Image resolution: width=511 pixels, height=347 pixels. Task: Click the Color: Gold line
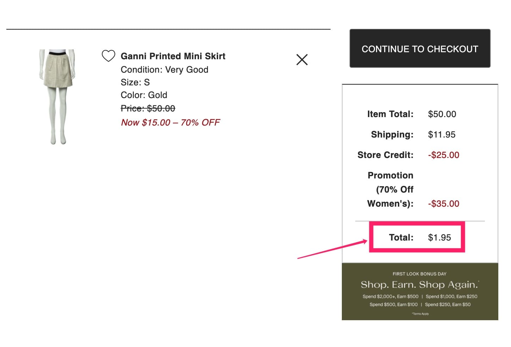(x=144, y=95)
